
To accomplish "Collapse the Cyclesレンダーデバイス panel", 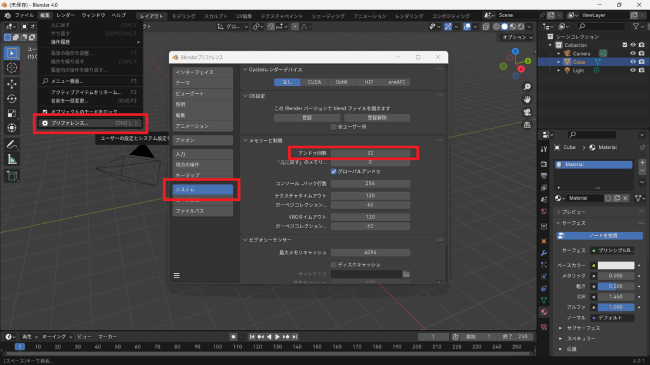I will [245, 70].
